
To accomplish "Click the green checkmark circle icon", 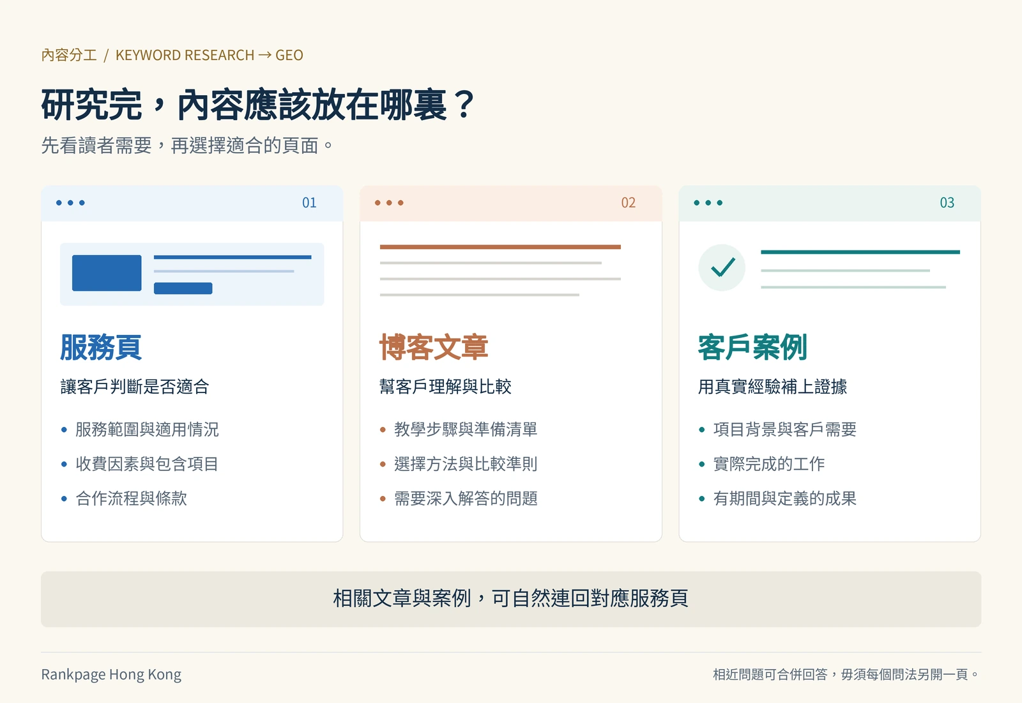I will (722, 268).
